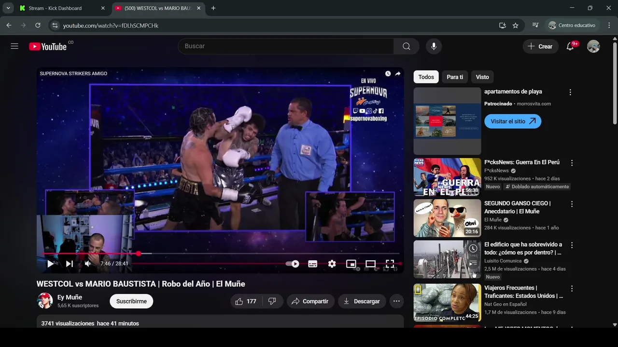
Task: Open options for apartamentos de playa ad
Action: 570,92
